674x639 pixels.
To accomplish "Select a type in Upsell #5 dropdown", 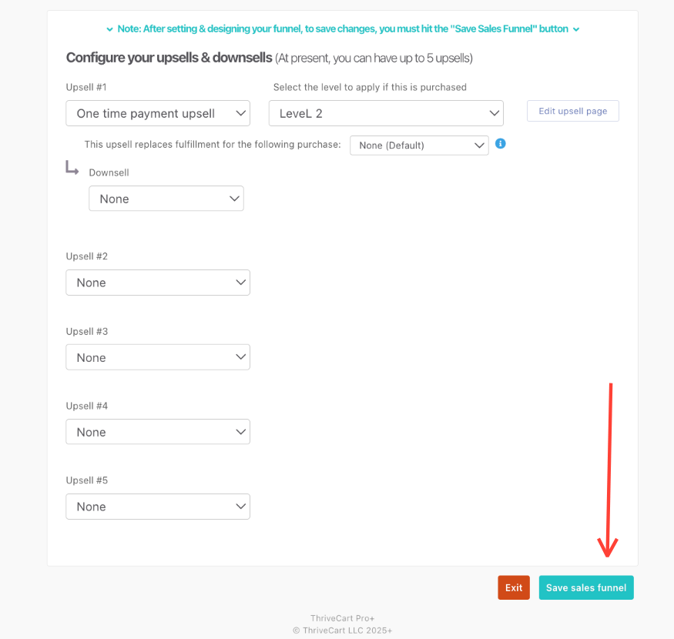I will [x=158, y=507].
